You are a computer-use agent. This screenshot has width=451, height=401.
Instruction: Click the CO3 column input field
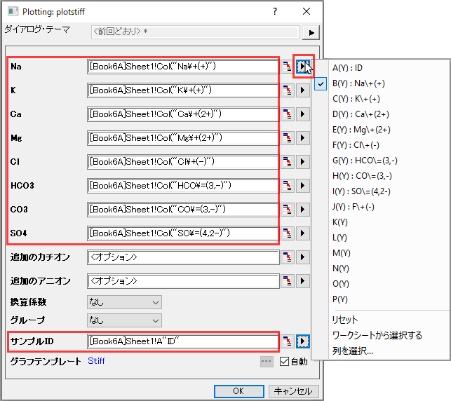point(183,210)
